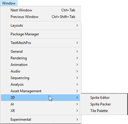Open Package Manager from the menu
Image resolution: width=128 pixels, height=124 pixels.
40,34
